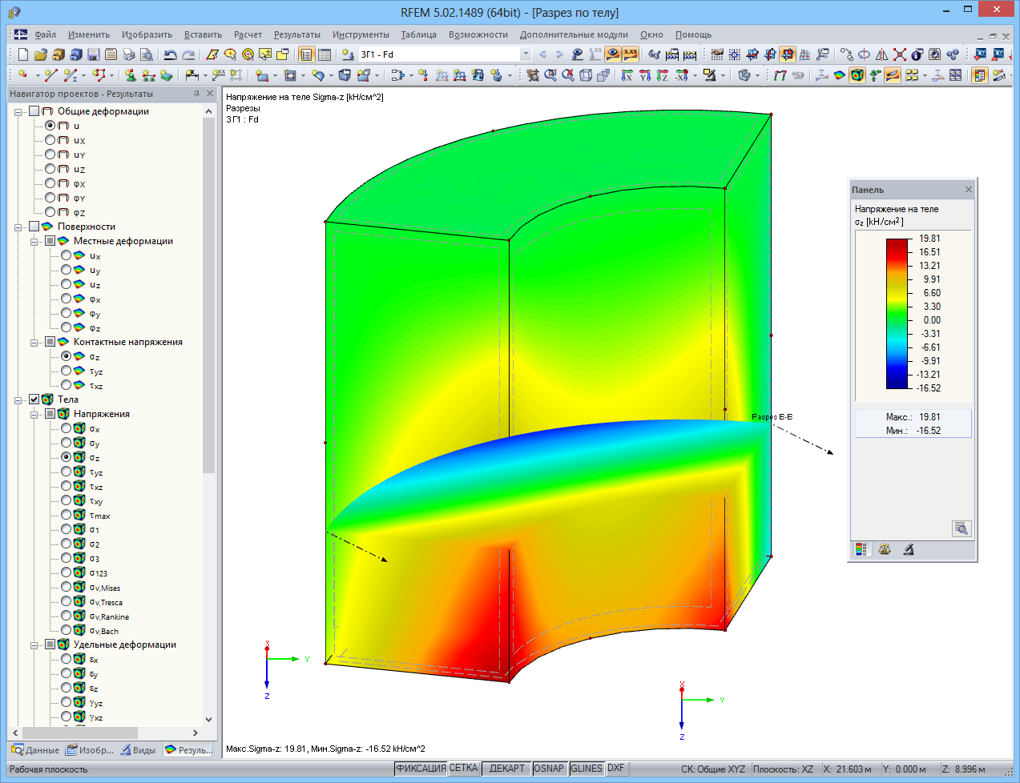Switch to the Виды navigator tab

coord(138,750)
